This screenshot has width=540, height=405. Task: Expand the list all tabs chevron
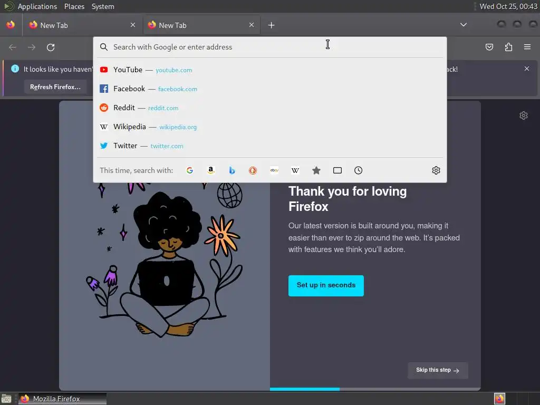pos(464,25)
